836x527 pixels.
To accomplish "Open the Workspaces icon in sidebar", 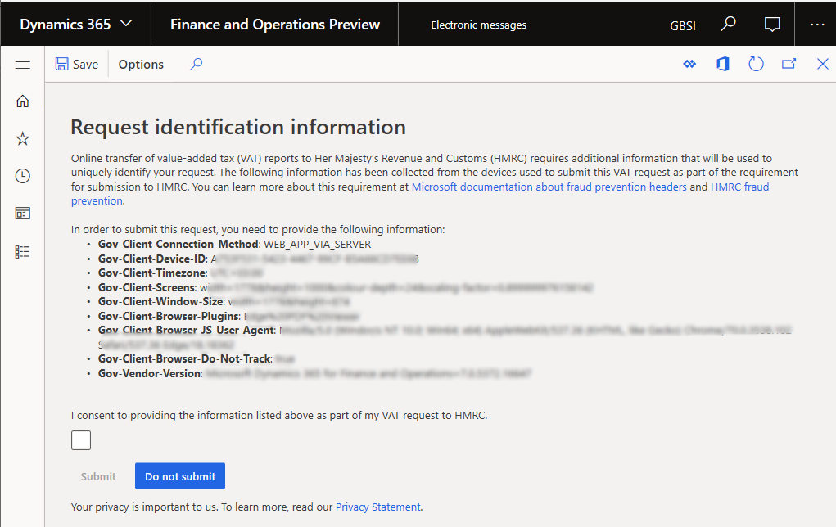I will click(x=22, y=214).
